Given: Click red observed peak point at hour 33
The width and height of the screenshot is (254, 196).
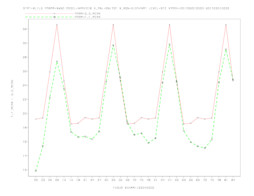Looking at the screenshot, I should pyautogui.click(x=113, y=25).
